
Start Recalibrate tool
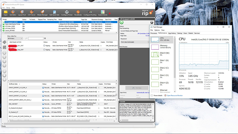point(78,12)
